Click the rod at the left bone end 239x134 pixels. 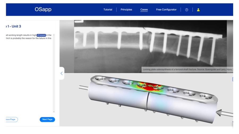click(83, 87)
